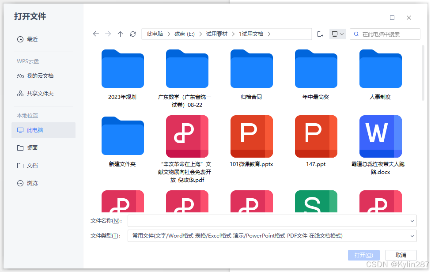Image resolution: width=431 pixels, height=272 pixels.
Task: Go up one folder level
Action: (x=121, y=34)
